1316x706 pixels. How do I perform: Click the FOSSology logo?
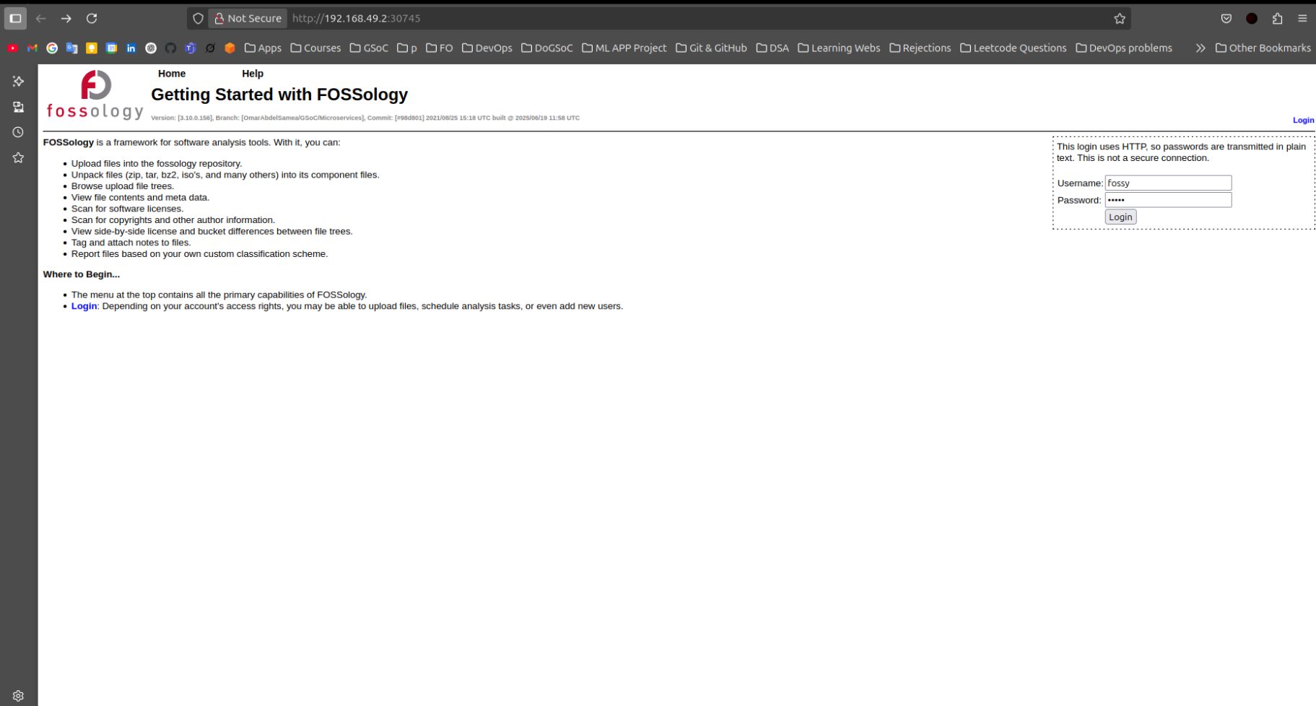(95, 95)
